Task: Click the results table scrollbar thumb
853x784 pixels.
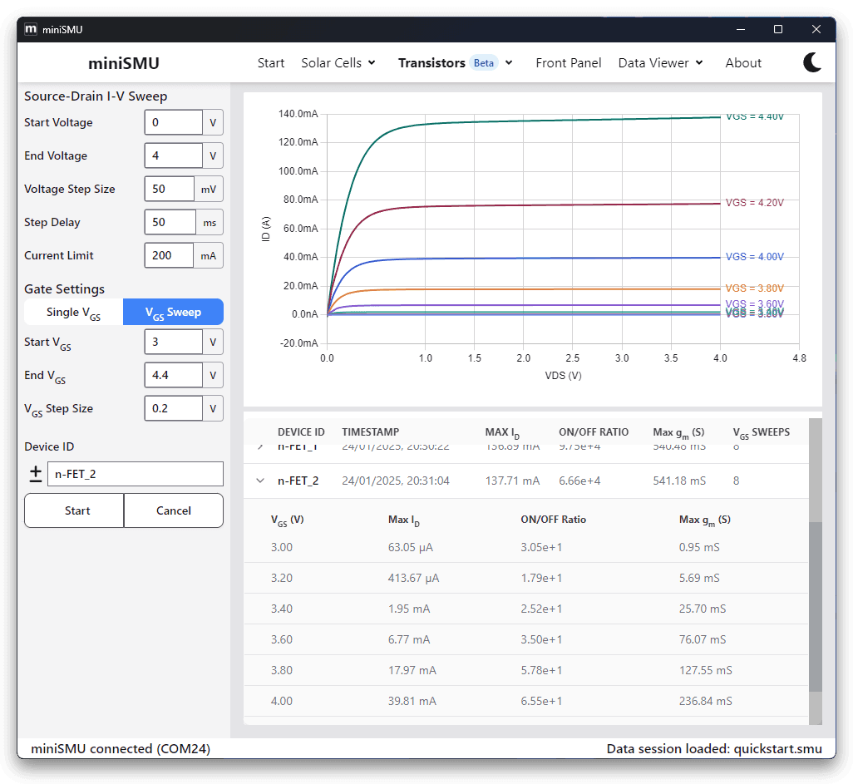Action: tap(815, 607)
